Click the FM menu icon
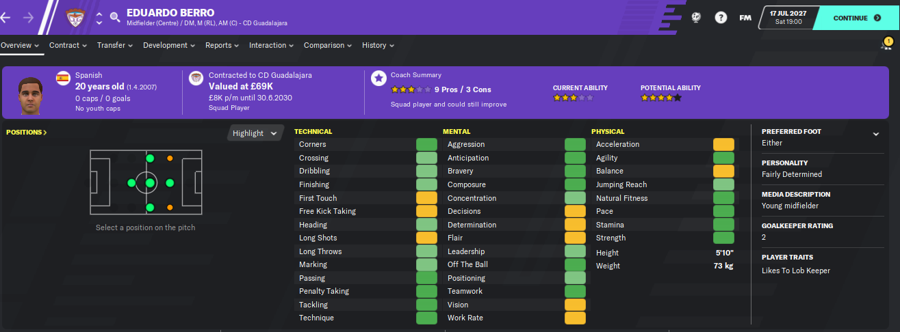 (745, 18)
